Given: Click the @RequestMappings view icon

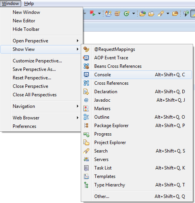Looking at the screenshot, I should 86,49.
